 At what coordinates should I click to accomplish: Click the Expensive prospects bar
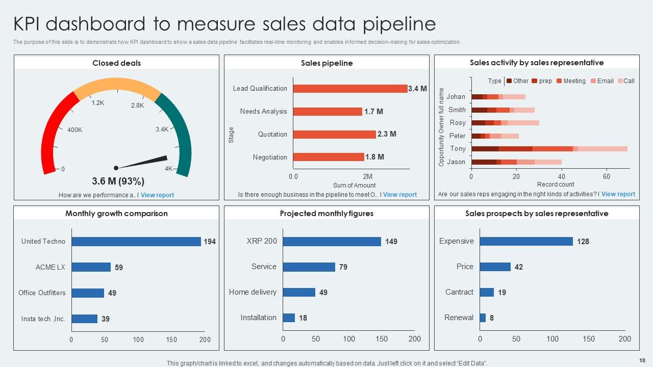click(x=526, y=242)
